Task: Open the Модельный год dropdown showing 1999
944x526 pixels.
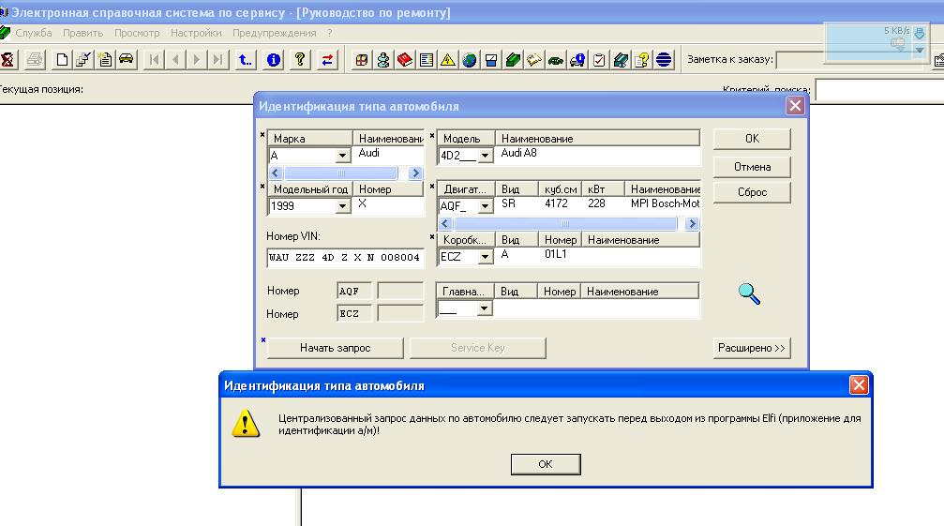Action: (342, 206)
